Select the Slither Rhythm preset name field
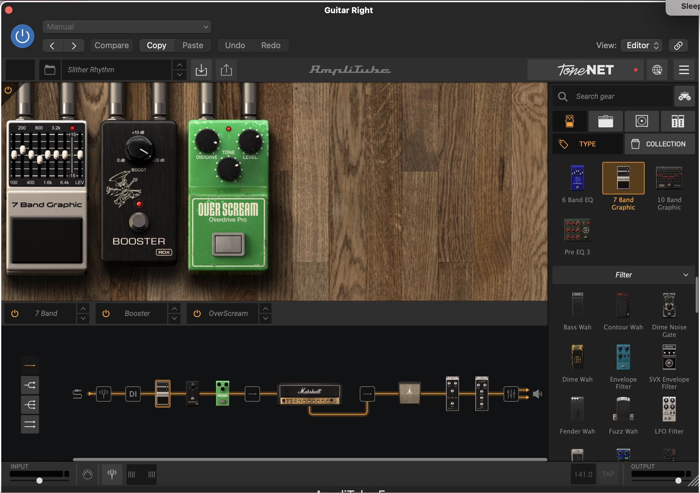700x493 pixels. coord(116,70)
